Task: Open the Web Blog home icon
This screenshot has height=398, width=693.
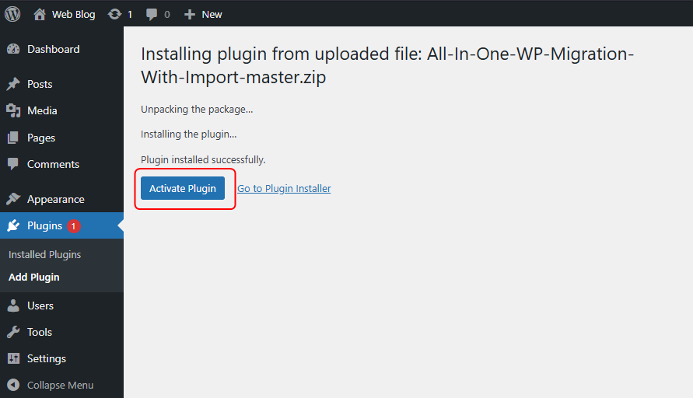Action: click(x=40, y=14)
